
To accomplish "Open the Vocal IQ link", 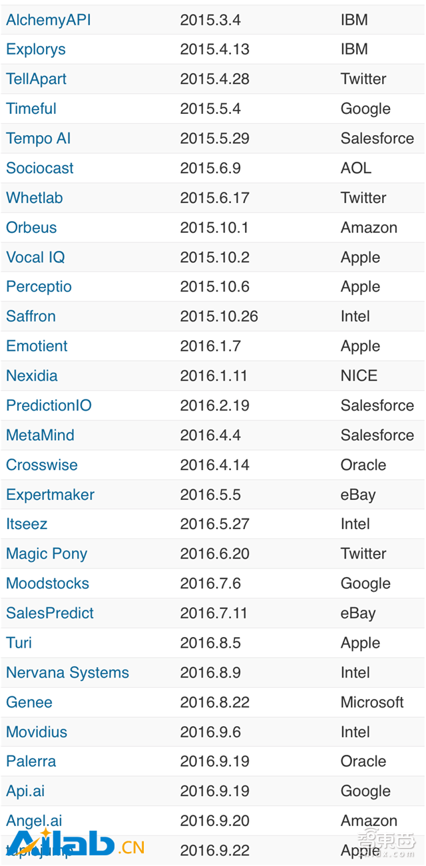I will 35,257.
